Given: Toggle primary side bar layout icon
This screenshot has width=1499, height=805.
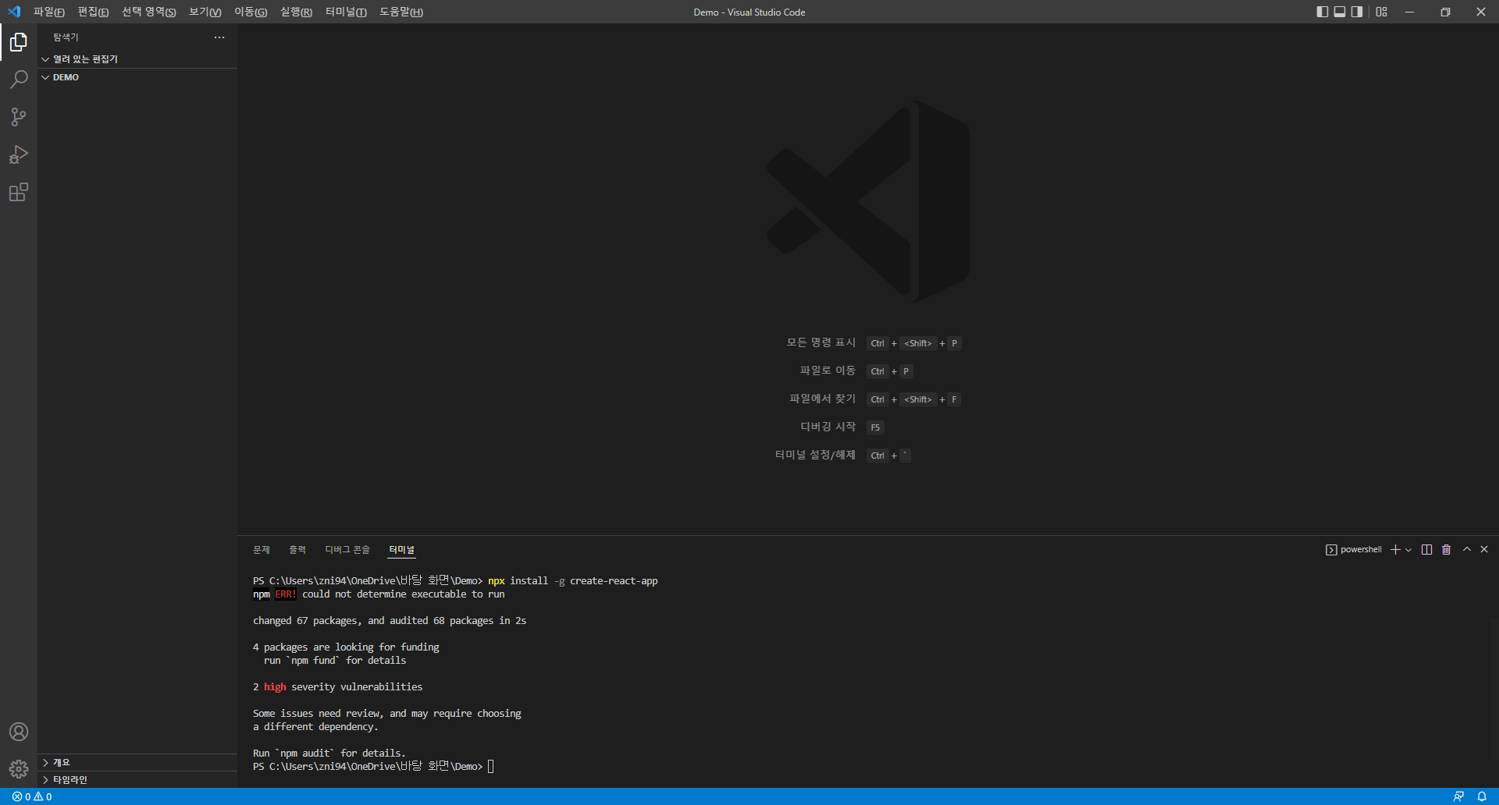Looking at the screenshot, I should point(1322,12).
